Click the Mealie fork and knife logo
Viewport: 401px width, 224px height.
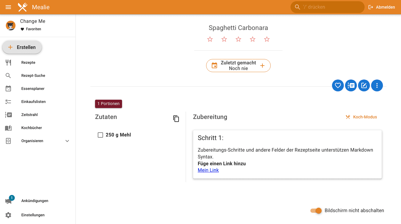23,7
